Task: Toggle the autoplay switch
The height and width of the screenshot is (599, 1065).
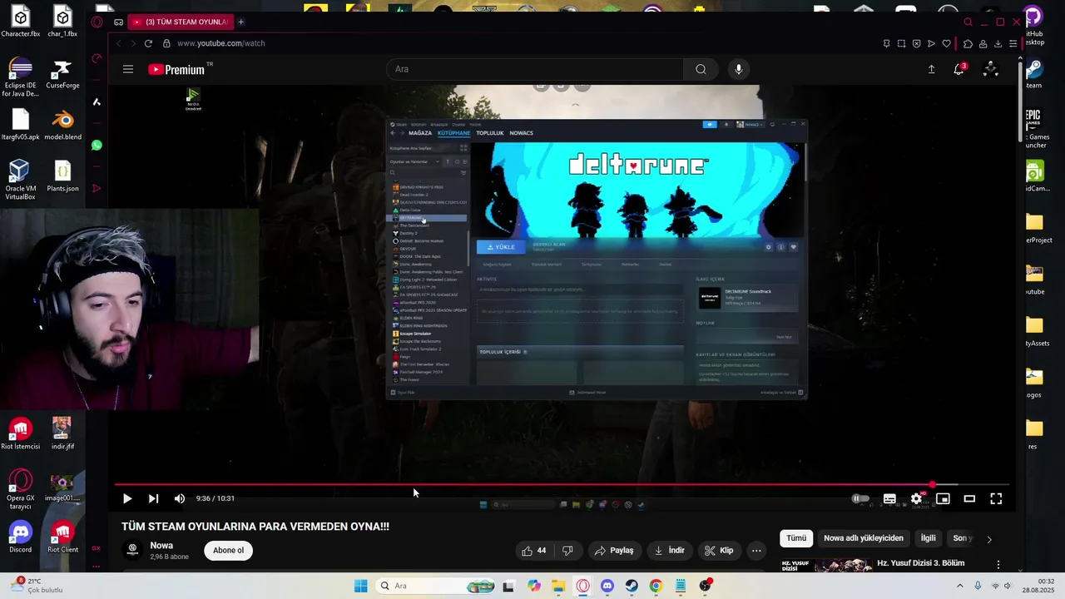Action: [x=860, y=498]
